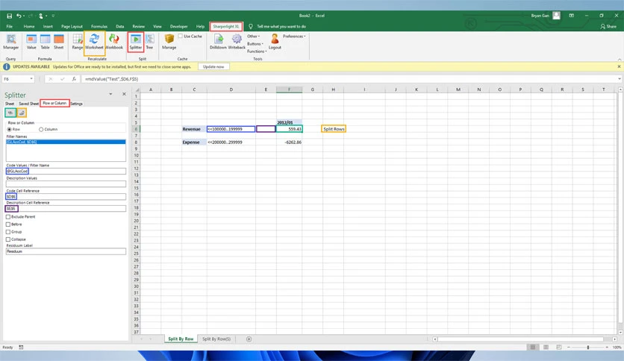Click the Split Rows button on the sheet
Image resolution: width=624 pixels, height=361 pixels.
pos(334,129)
